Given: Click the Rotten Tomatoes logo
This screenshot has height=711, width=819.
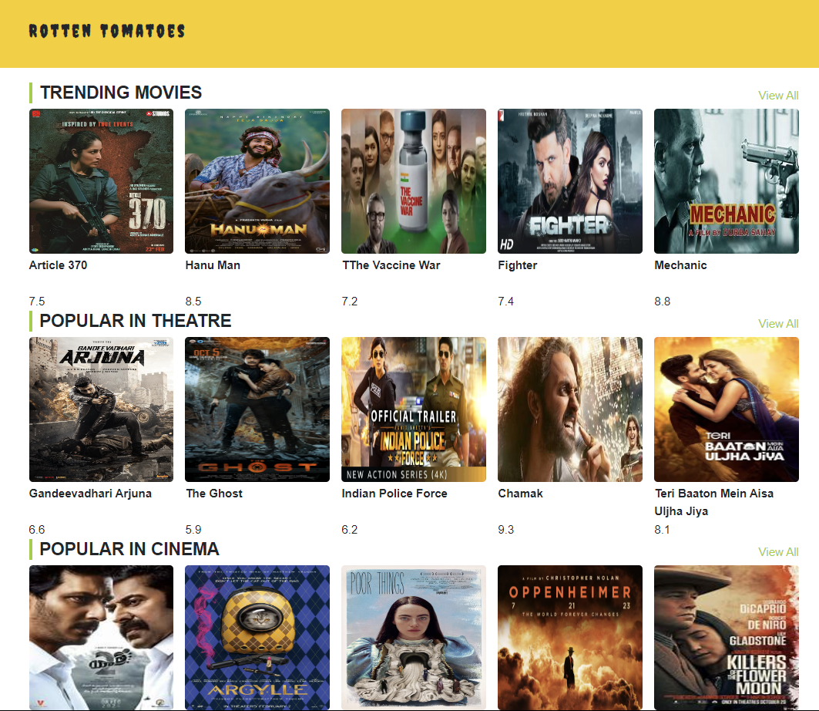Looking at the screenshot, I should (x=107, y=32).
